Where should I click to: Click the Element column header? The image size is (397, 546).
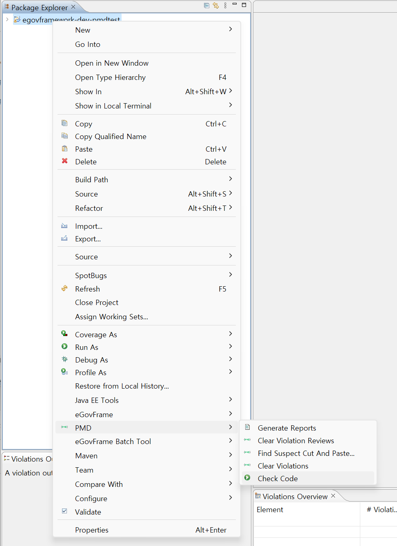pyautogui.click(x=270, y=510)
